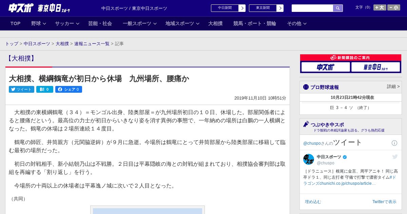Click the article photo thumbnail below text
Viewport: 407px width, 214px height.
coord(148,210)
